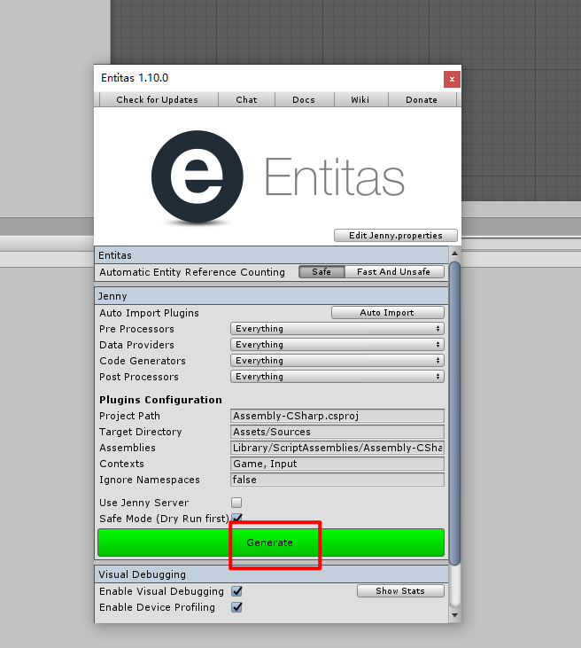
Task: Click the Target Directory input field
Action: (x=337, y=432)
